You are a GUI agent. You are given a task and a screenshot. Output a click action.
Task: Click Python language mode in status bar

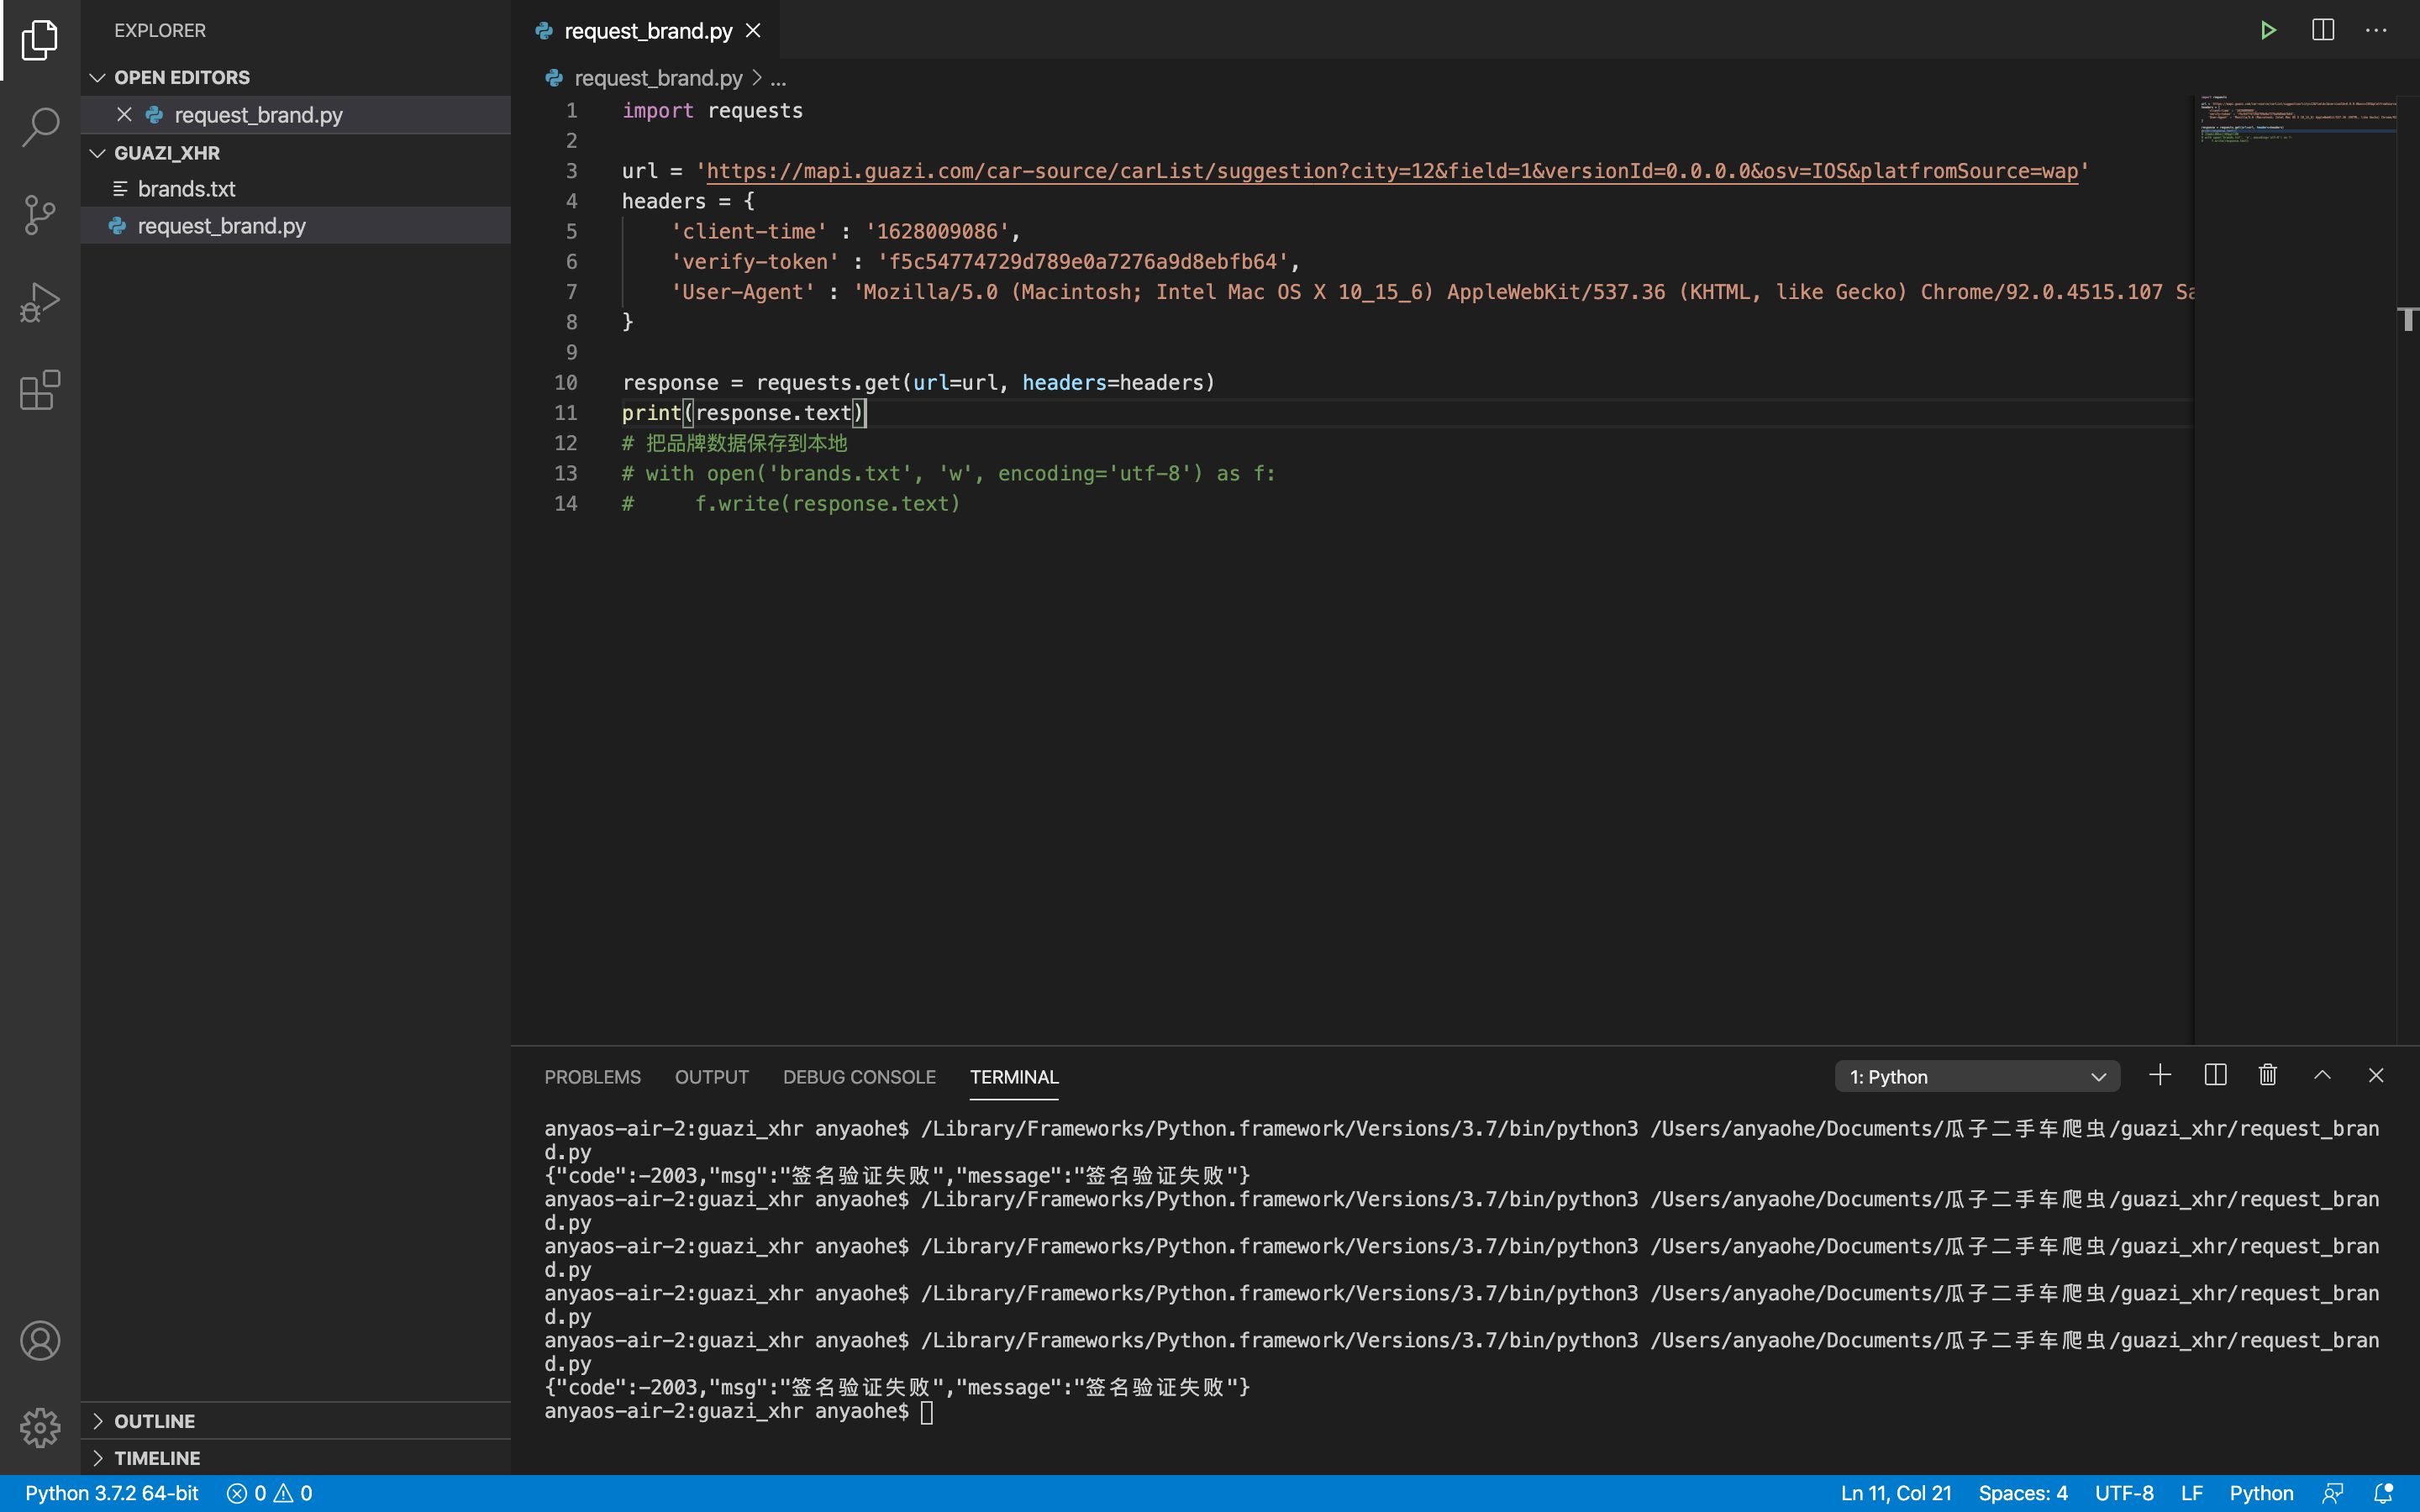point(2261,1493)
